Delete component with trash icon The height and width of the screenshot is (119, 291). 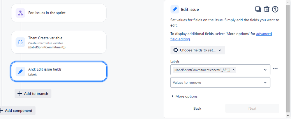(267, 9)
